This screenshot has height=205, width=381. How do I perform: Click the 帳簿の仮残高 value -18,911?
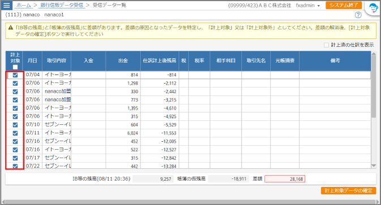point(229,179)
